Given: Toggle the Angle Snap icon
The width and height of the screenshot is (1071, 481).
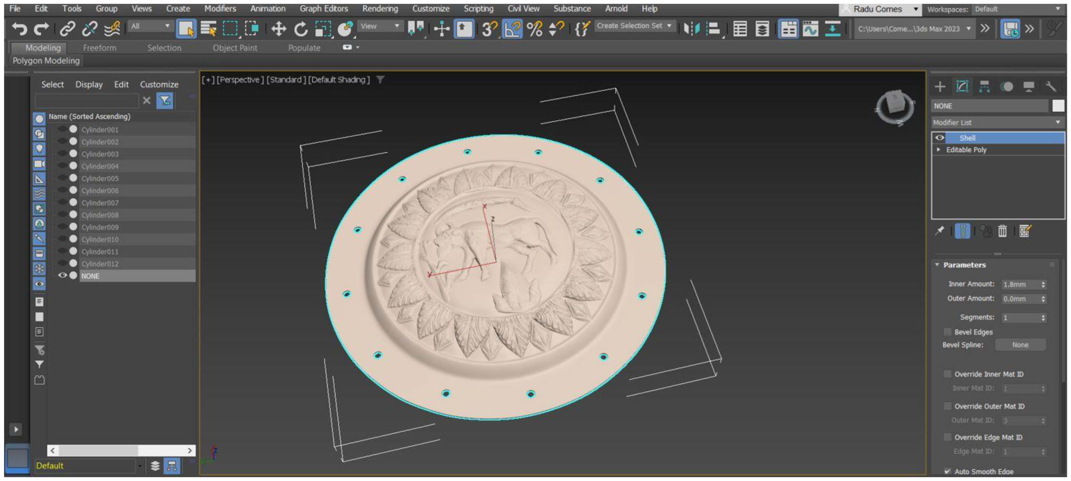Looking at the screenshot, I should [512, 29].
